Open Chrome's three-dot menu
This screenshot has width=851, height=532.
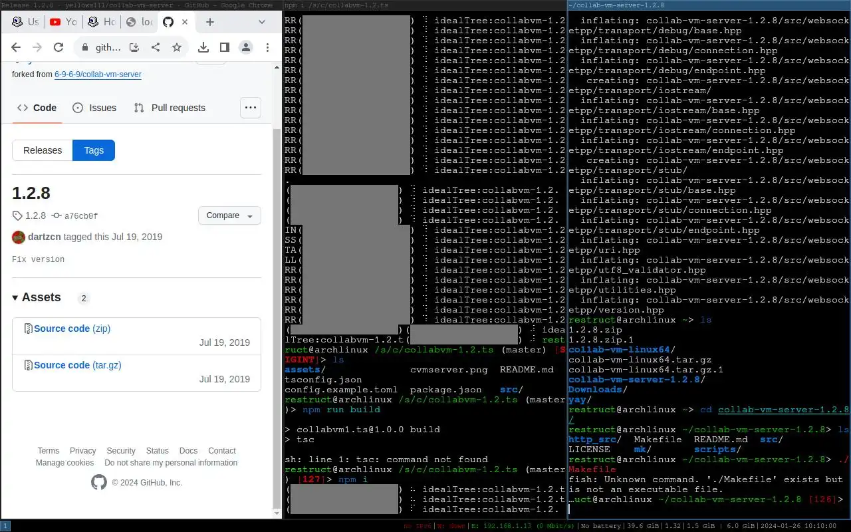click(267, 47)
